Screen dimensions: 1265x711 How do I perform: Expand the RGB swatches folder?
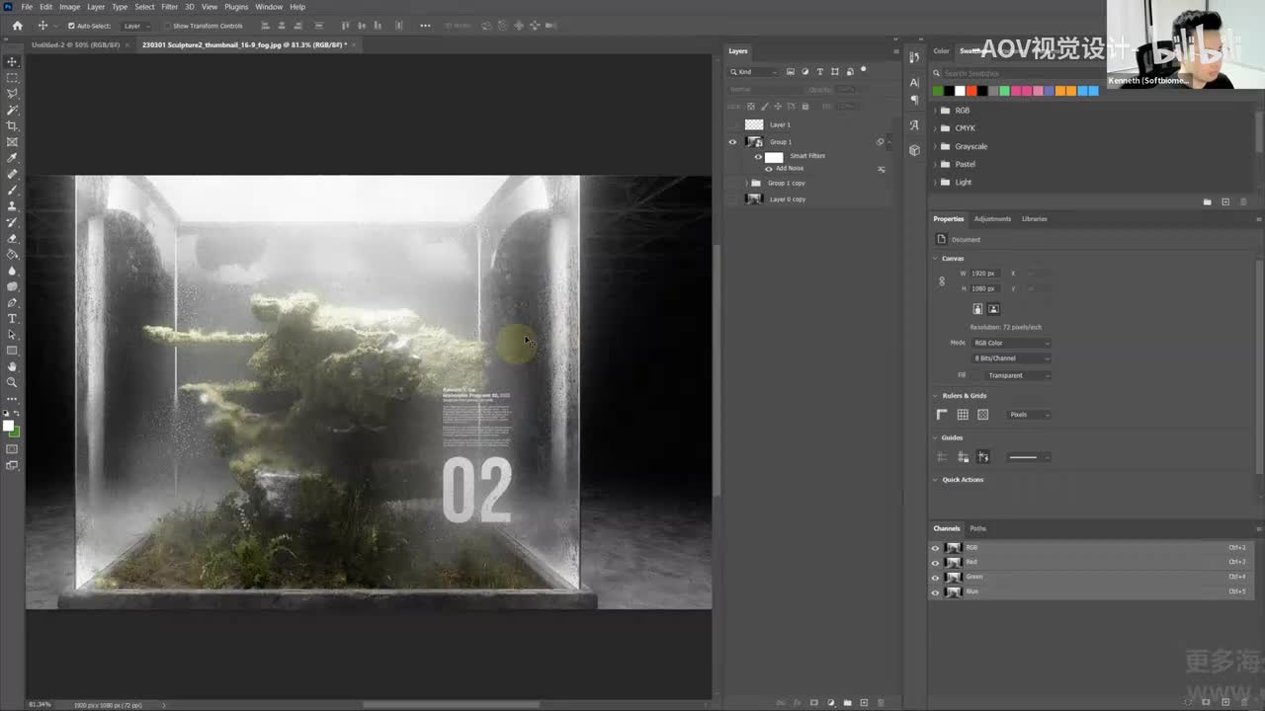point(935,111)
